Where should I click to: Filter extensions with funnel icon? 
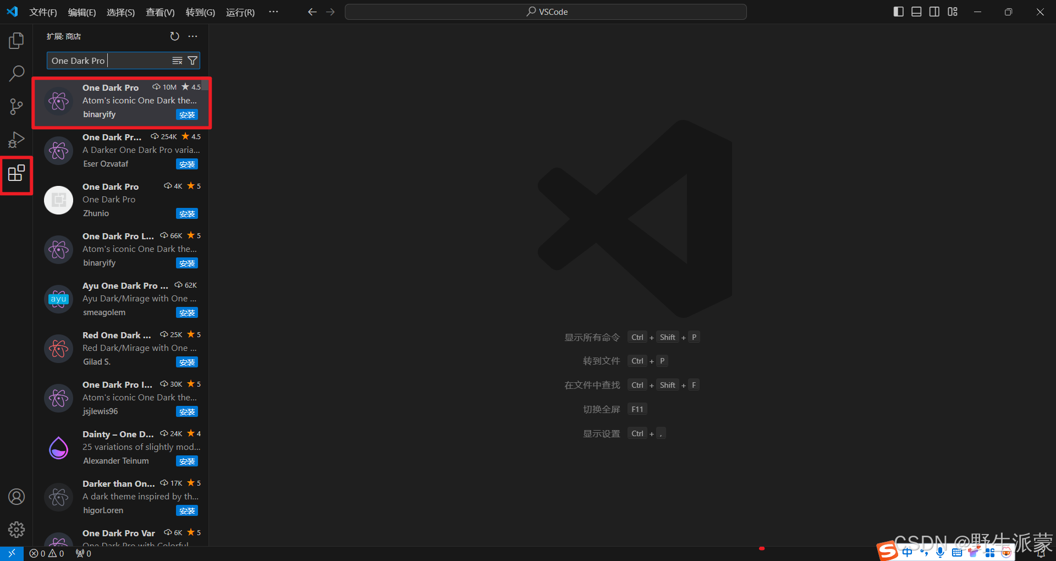click(x=193, y=61)
